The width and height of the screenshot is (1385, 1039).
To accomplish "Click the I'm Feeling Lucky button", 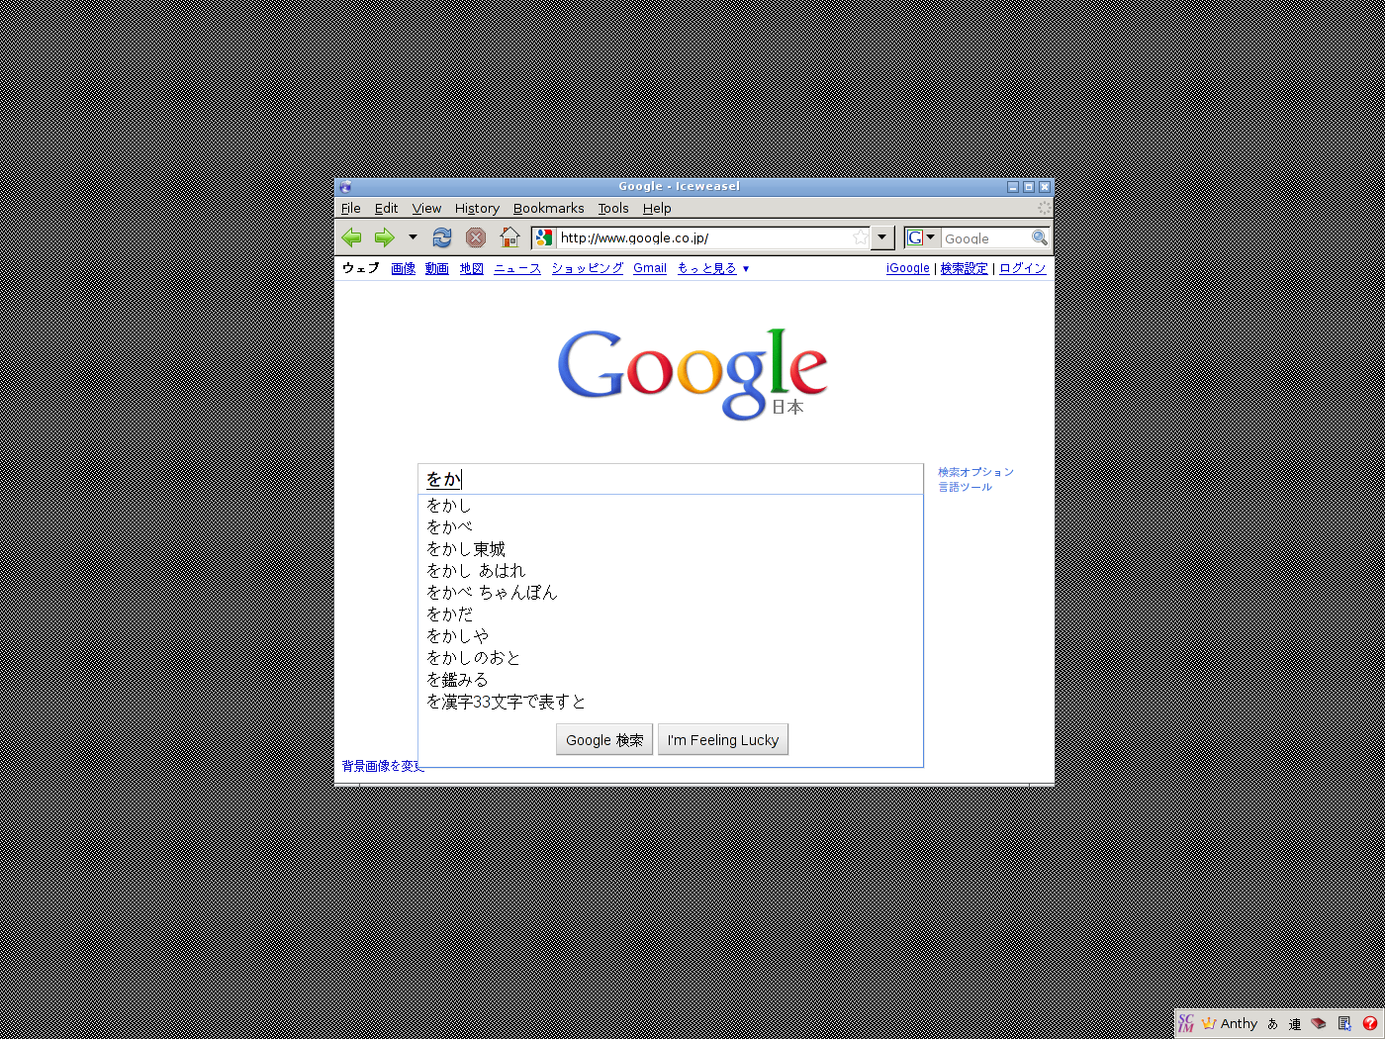I will [x=723, y=740].
